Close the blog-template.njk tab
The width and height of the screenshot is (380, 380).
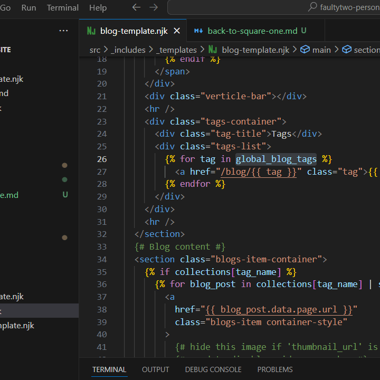coord(177,31)
